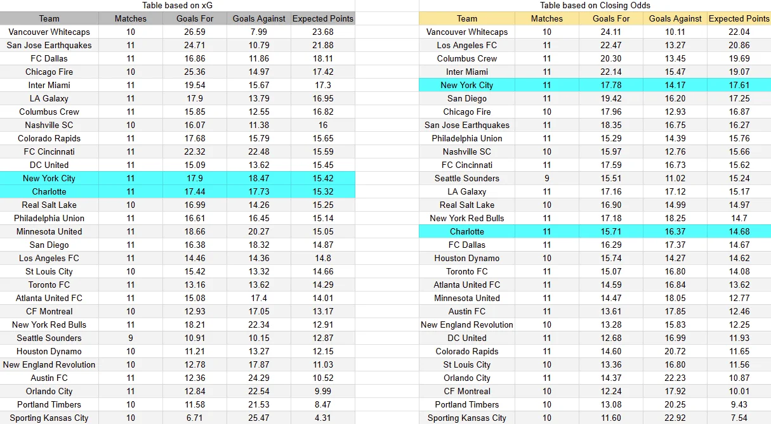Select Expected Points header in the xG table
771x424 pixels.
click(323, 18)
